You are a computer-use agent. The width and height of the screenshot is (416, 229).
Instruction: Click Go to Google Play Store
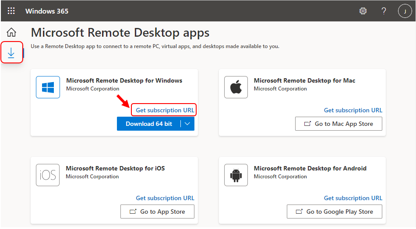(334, 212)
